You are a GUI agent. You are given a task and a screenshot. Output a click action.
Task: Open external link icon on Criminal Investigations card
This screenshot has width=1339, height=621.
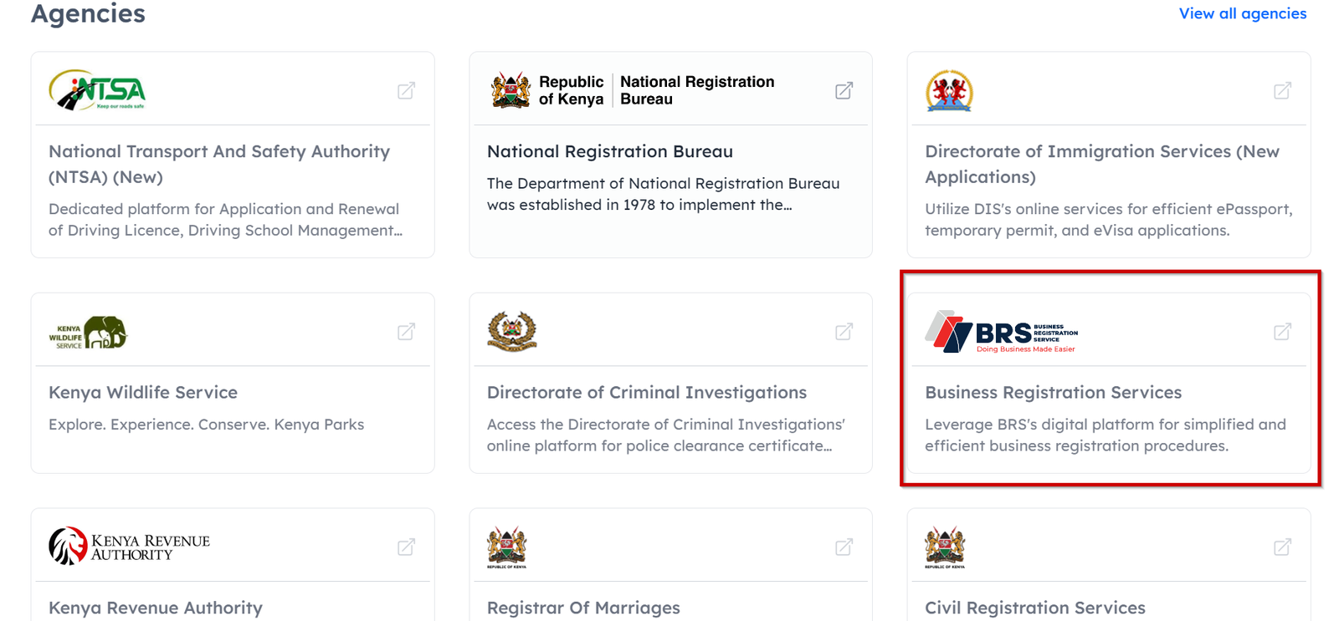(x=844, y=332)
